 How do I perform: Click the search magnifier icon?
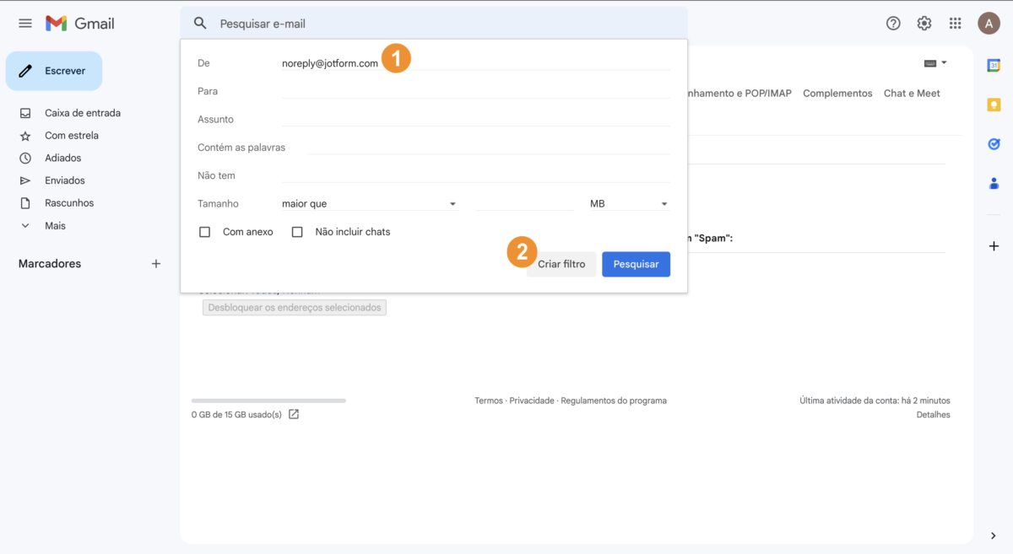tap(200, 24)
